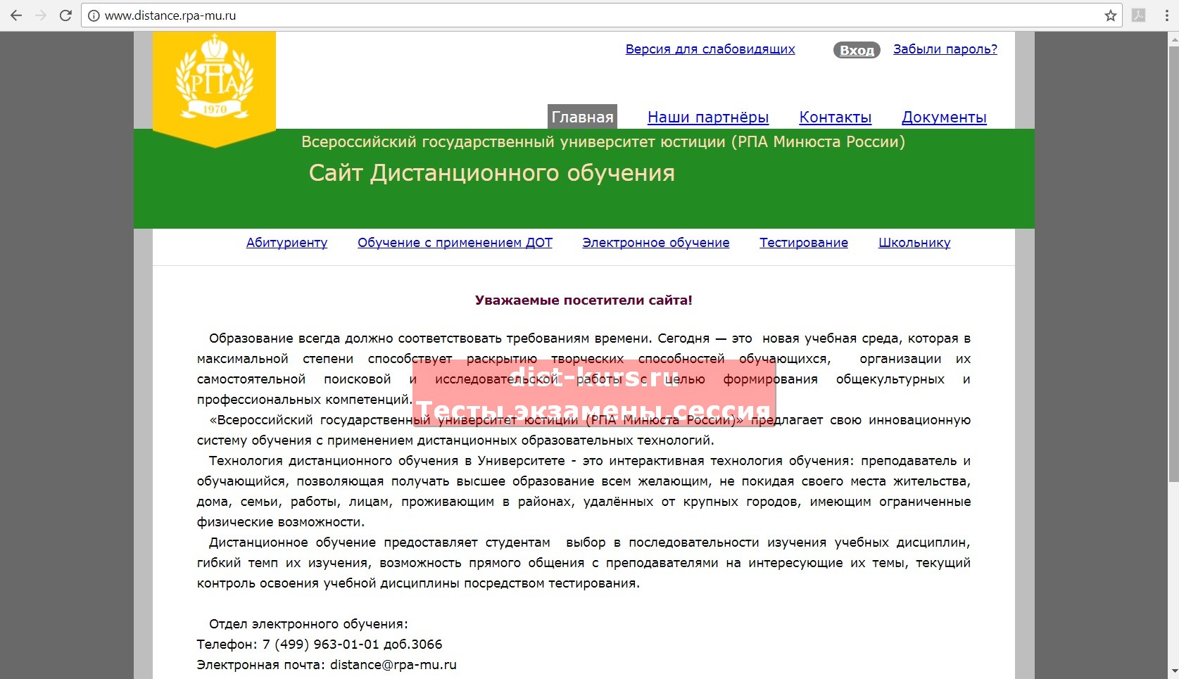Reload the page with the refresh icon
1179x679 pixels.
(65, 15)
